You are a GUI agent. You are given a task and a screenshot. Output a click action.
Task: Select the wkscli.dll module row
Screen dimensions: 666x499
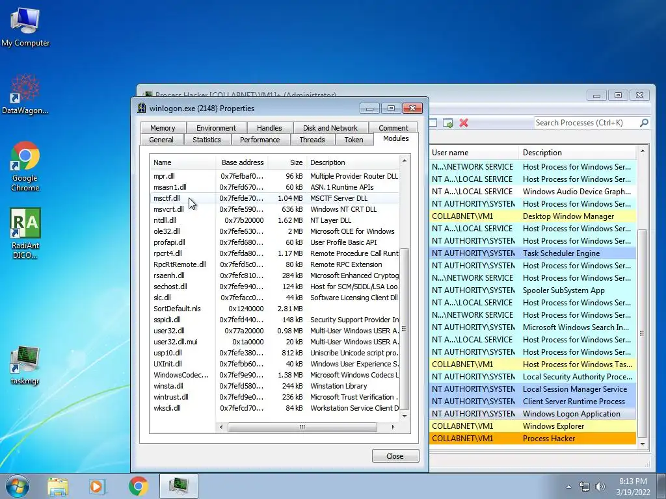274,408
